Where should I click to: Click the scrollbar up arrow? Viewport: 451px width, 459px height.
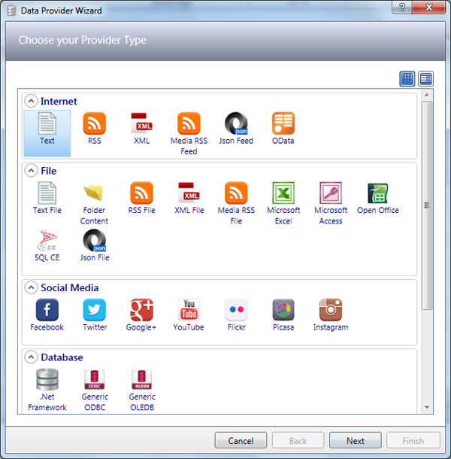click(x=427, y=95)
